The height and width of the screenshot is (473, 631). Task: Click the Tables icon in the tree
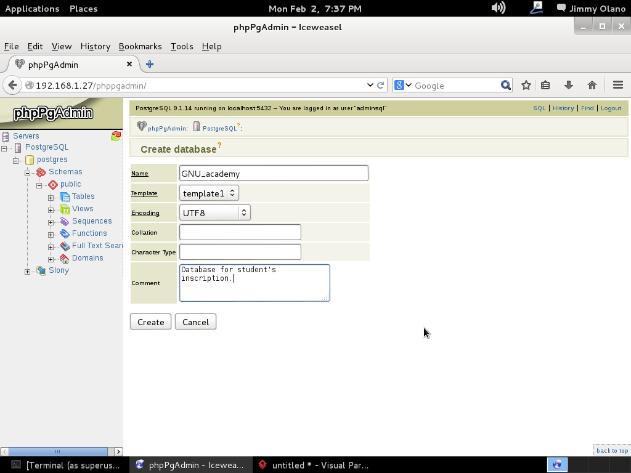(x=65, y=196)
